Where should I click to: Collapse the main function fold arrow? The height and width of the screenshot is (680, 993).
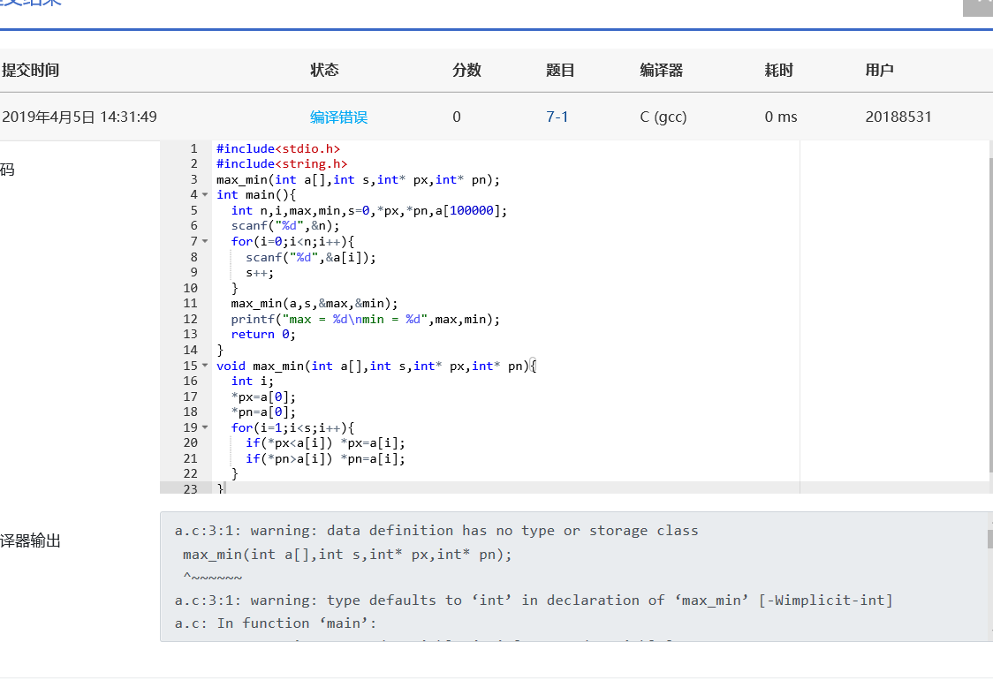pos(205,195)
